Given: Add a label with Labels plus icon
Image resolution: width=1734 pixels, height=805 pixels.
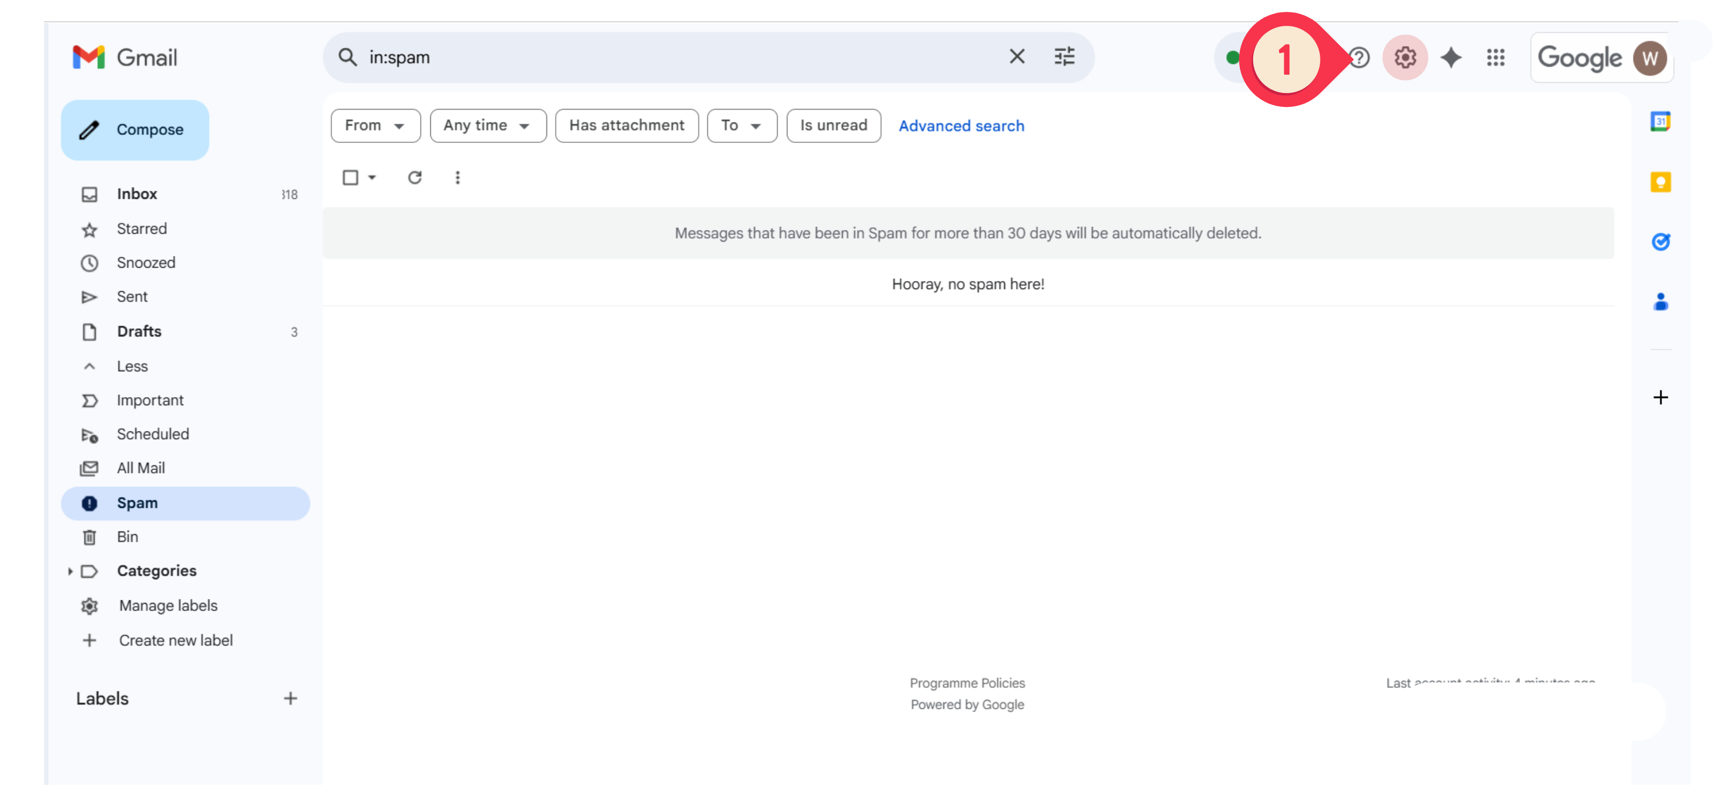Looking at the screenshot, I should click(x=290, y=698).
